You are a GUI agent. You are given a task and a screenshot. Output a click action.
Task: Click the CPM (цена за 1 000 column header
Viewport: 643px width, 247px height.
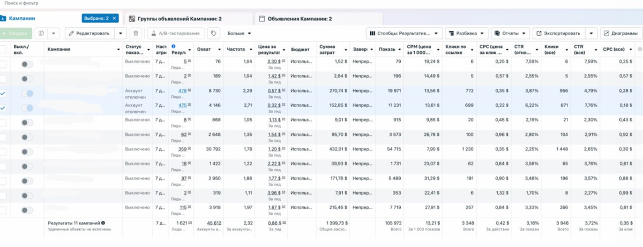[420, 49]
